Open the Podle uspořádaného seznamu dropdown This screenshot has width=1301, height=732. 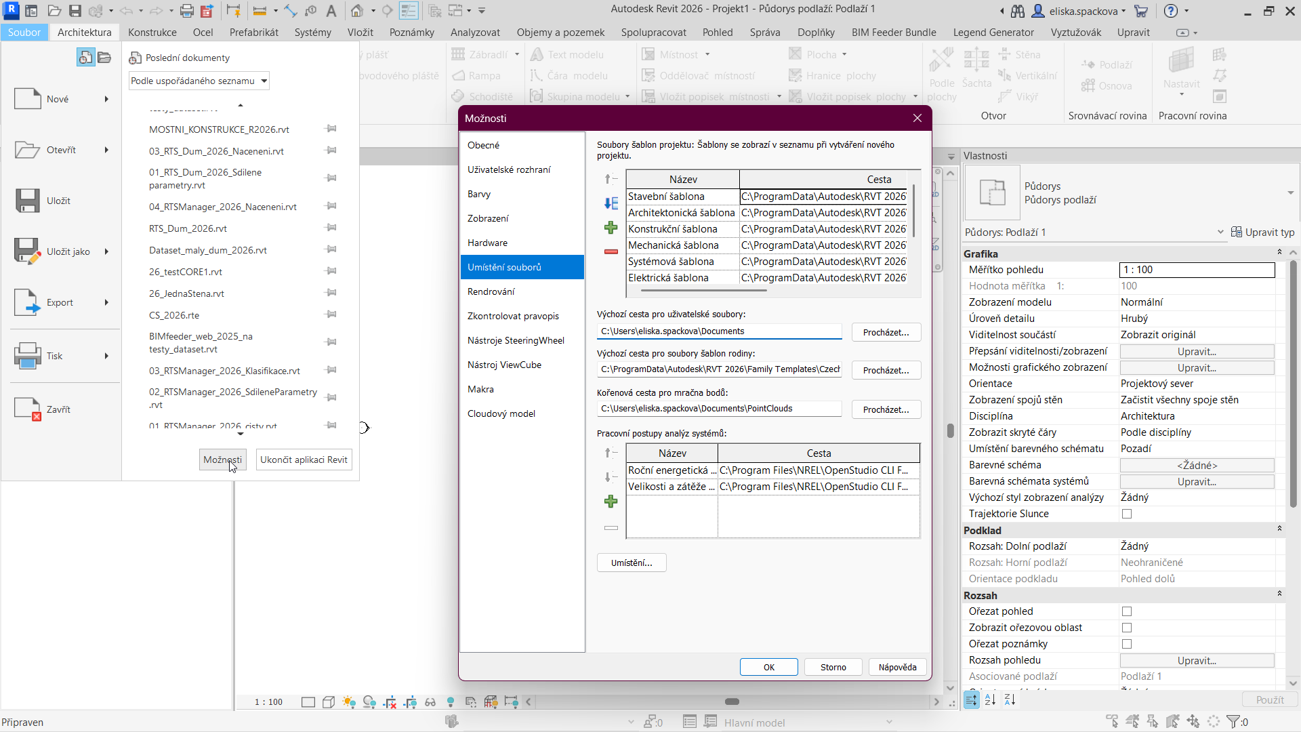point(199,81)
